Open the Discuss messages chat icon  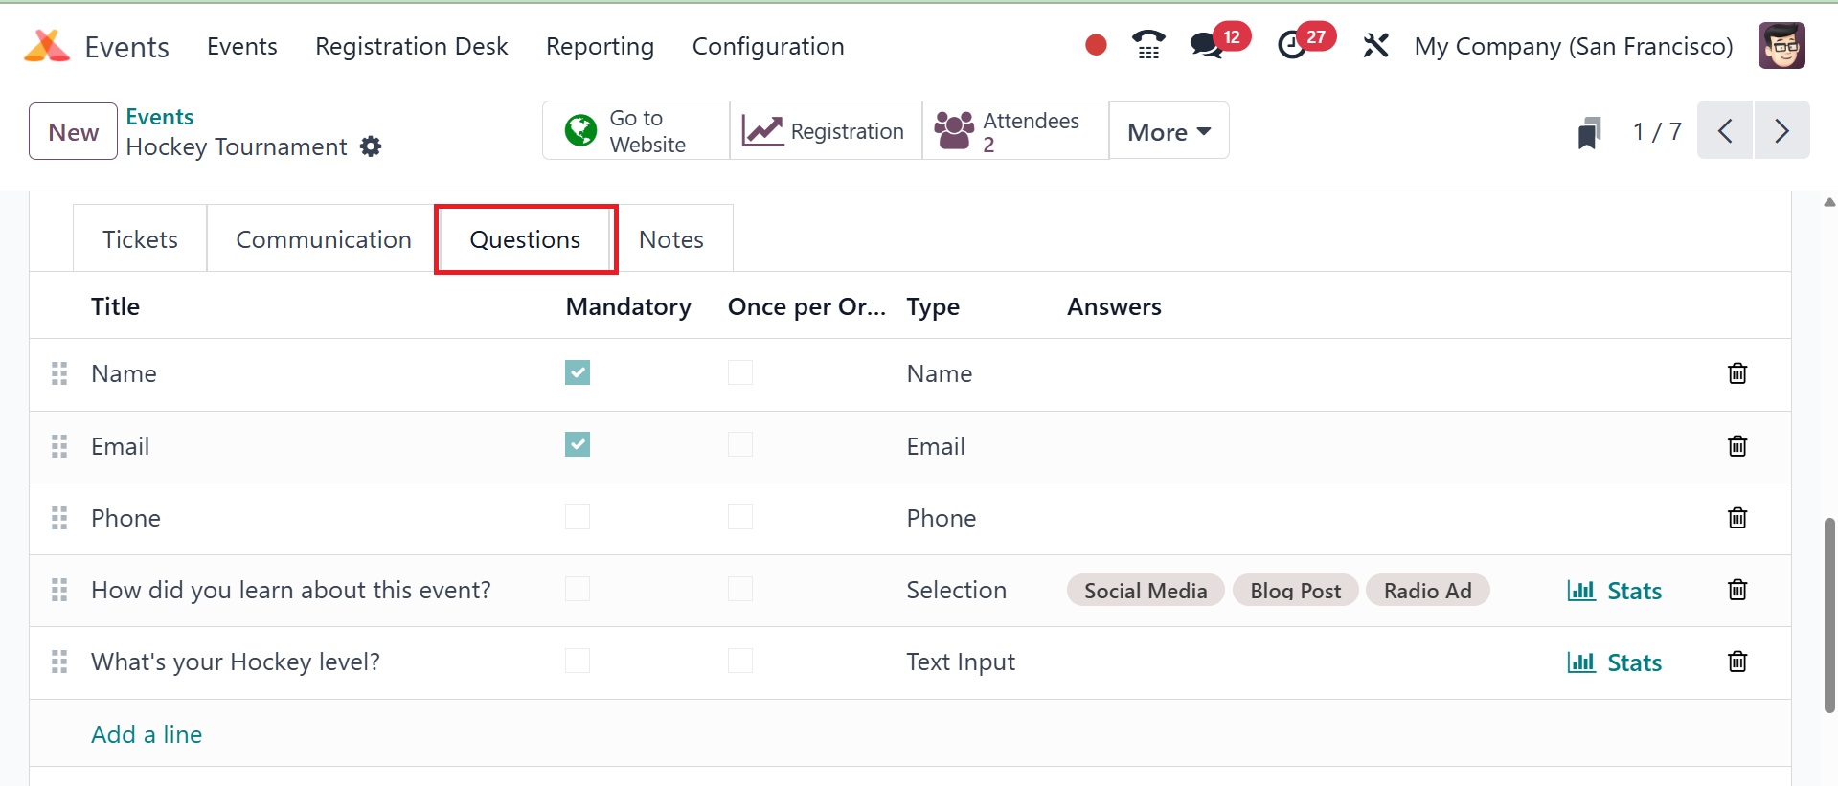[x=1206, y=45]
